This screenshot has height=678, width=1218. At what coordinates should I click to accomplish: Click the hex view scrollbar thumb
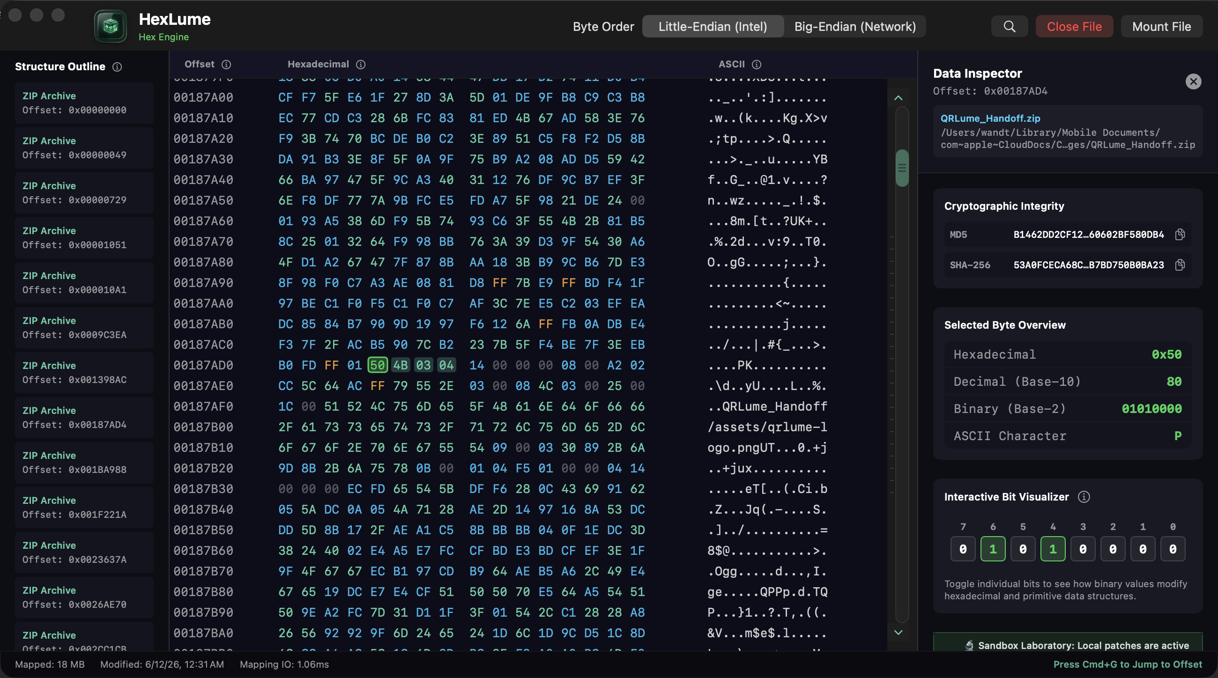pos(902,168)
